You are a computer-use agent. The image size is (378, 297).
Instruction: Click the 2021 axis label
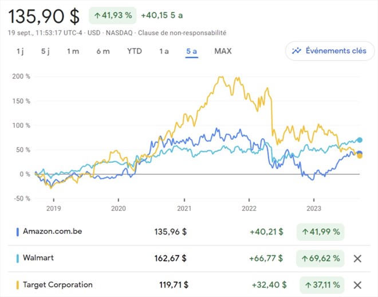pos(184,209)
